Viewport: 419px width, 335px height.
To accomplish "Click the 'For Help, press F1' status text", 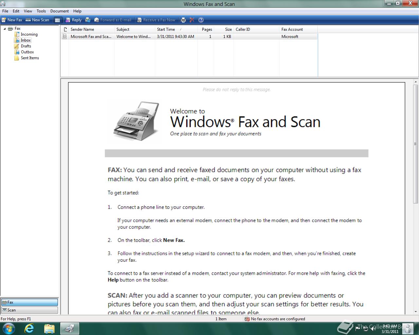I will coord(16,319).
